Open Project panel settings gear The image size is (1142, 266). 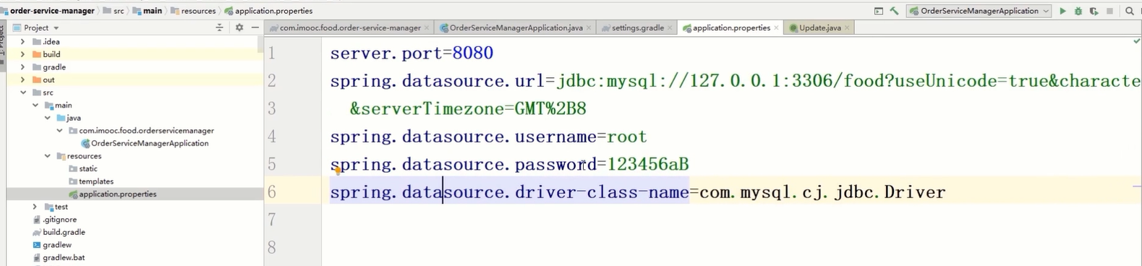239,27
